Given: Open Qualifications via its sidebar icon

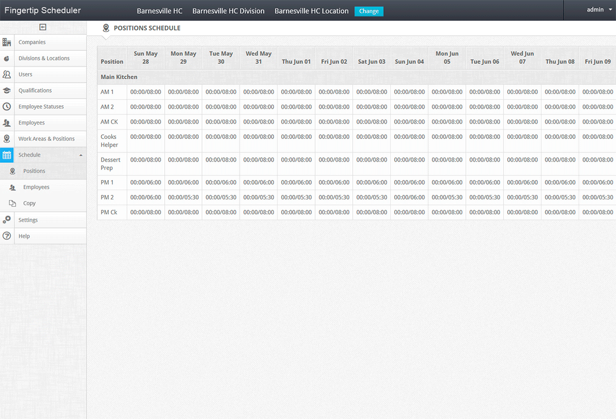Looking at the screenshot, I should pyautogui.click(x=7, y=90).
